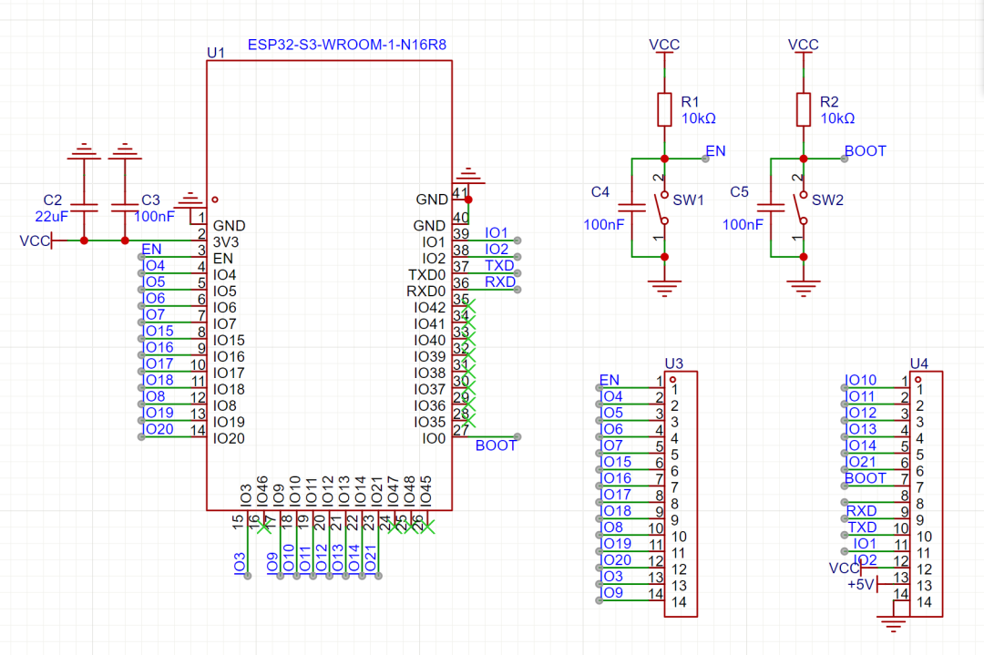The width and height of the screenshot is (984, 655).
Task: Select capacitor C2 symbol
Action: (x=84, y=208)
